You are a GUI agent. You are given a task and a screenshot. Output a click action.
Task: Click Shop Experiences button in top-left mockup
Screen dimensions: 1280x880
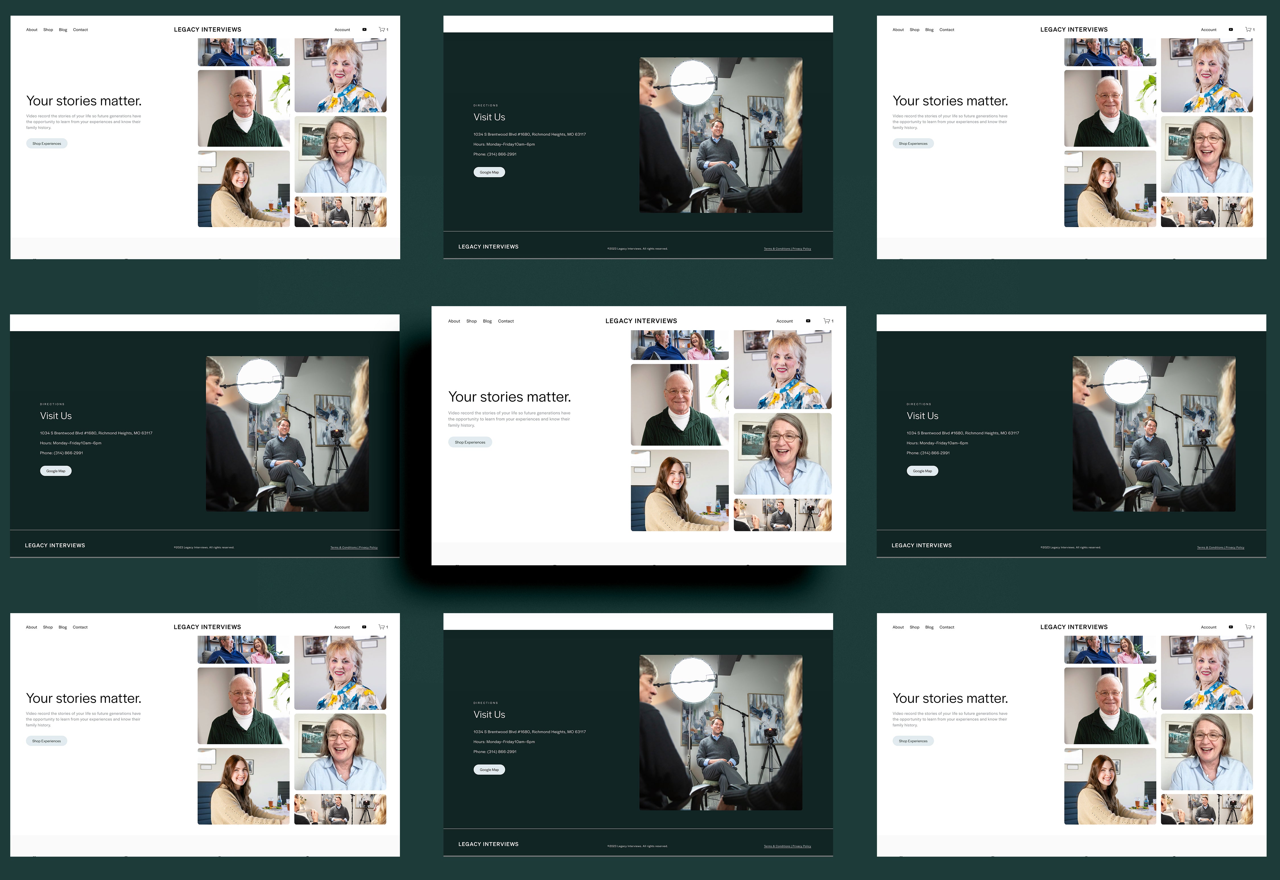click(47, 143)
